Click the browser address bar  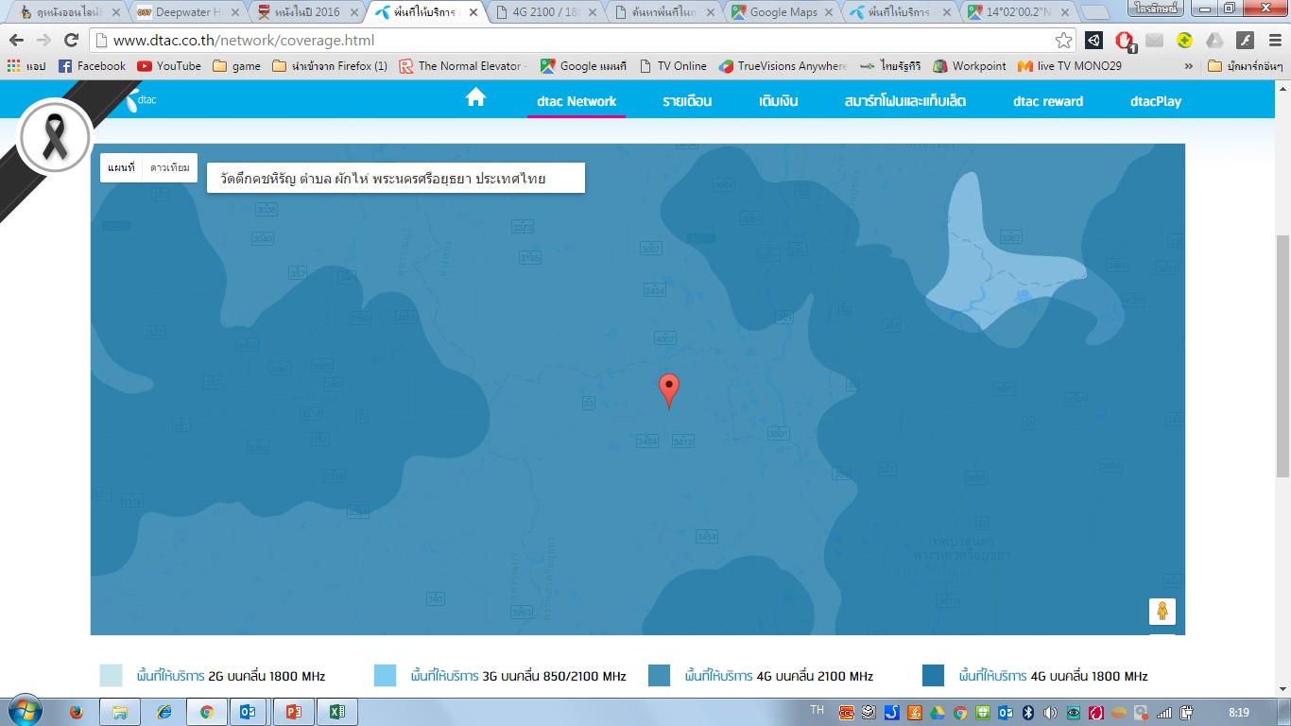pos(584,41)
